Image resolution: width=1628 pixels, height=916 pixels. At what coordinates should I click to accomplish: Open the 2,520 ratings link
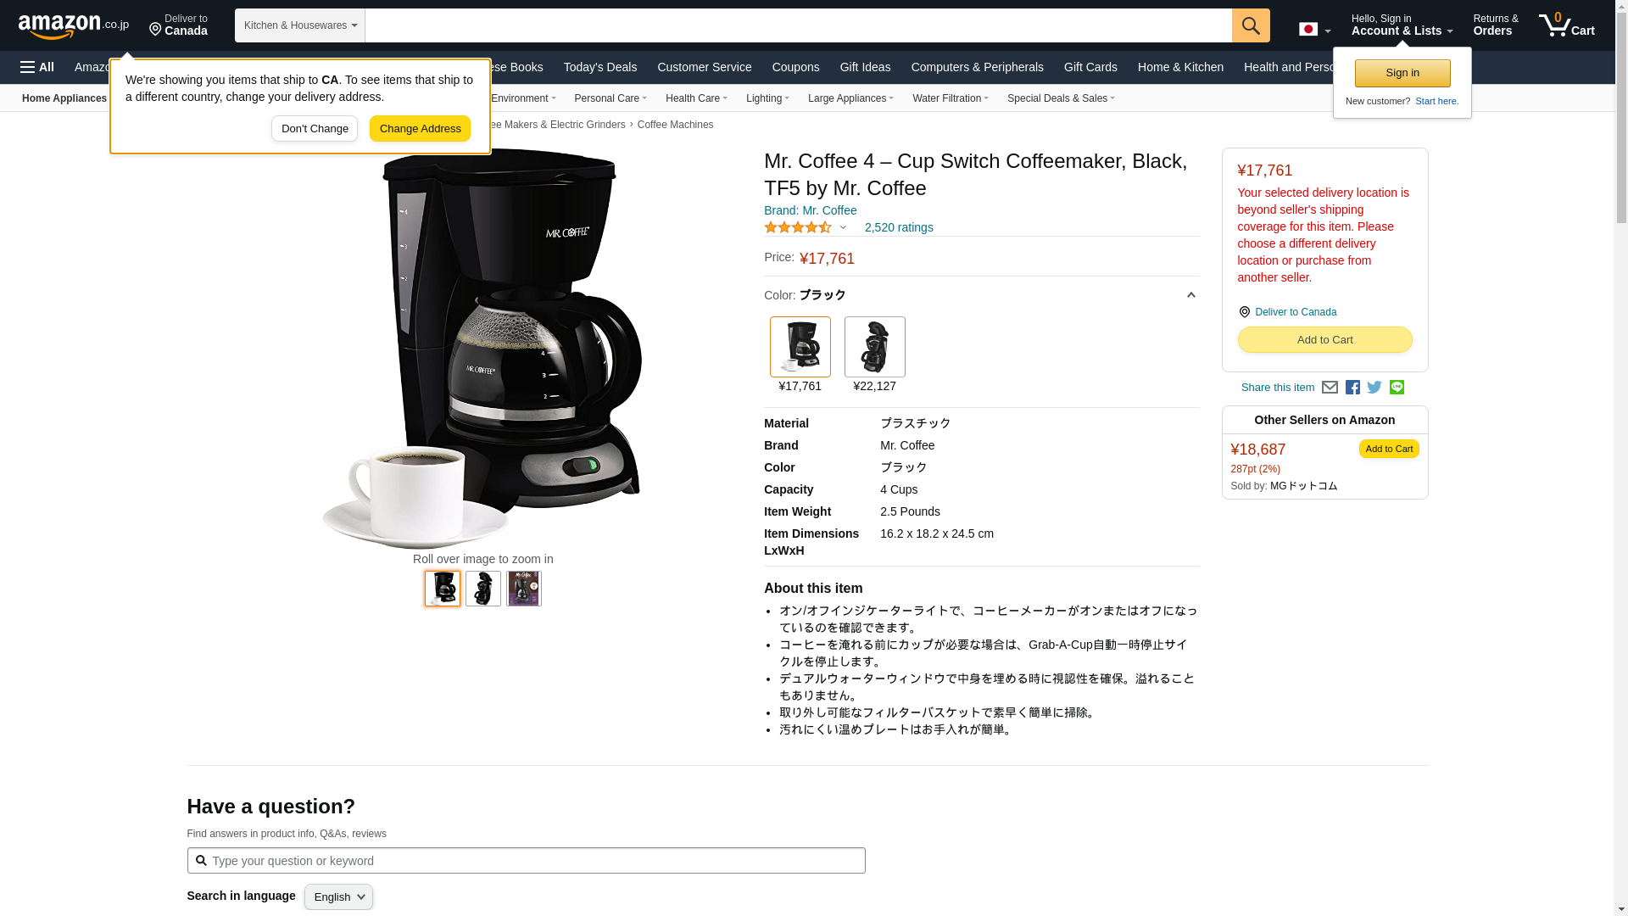click(x=899, y=227)
